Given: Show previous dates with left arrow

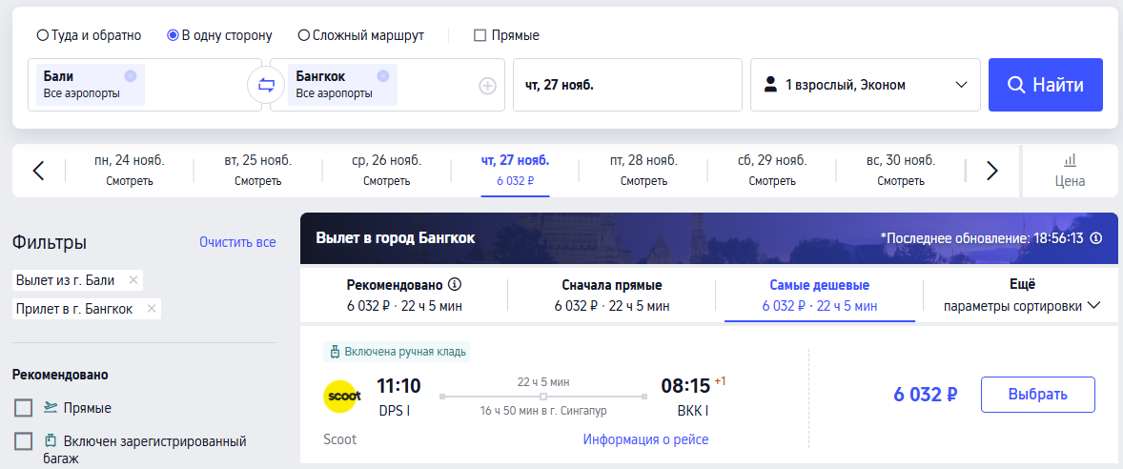Looking at the screenshot, I should (x=39, y=171).
